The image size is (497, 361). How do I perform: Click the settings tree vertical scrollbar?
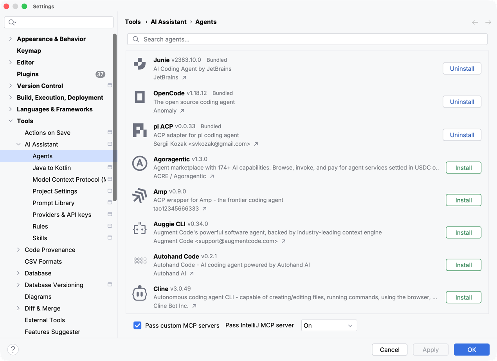pyautogui.click(x=115, y=117)
